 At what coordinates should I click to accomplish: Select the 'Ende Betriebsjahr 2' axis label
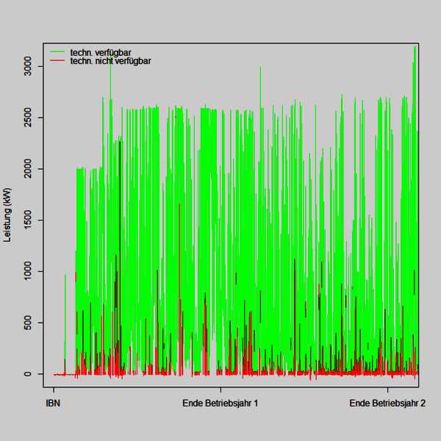point(387,403)
